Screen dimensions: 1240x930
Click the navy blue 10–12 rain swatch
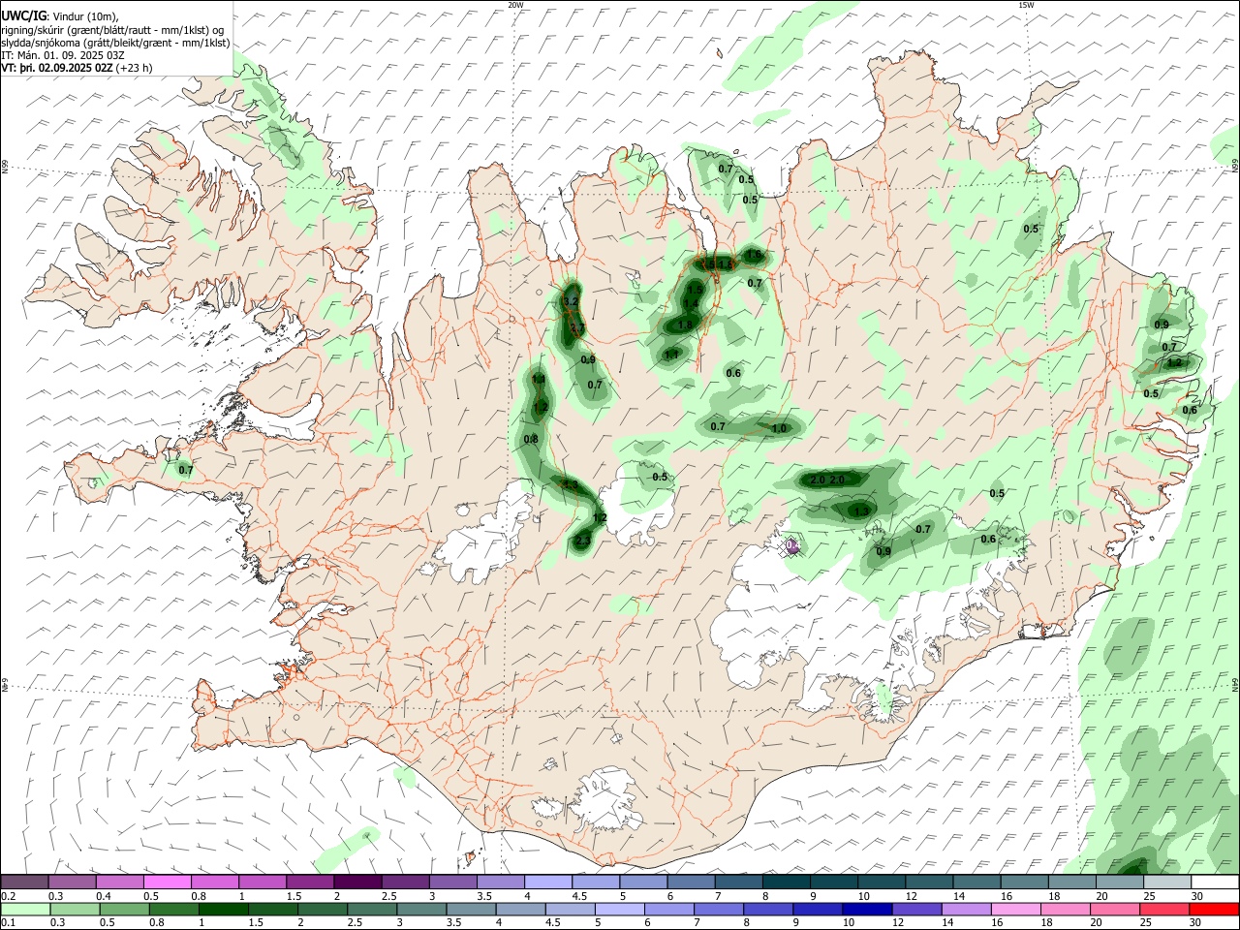[x=869, y=910]
